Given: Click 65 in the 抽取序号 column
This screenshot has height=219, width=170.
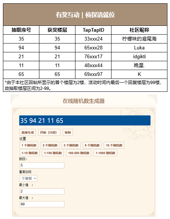Looking at the screenshot, I should (21, 74).
